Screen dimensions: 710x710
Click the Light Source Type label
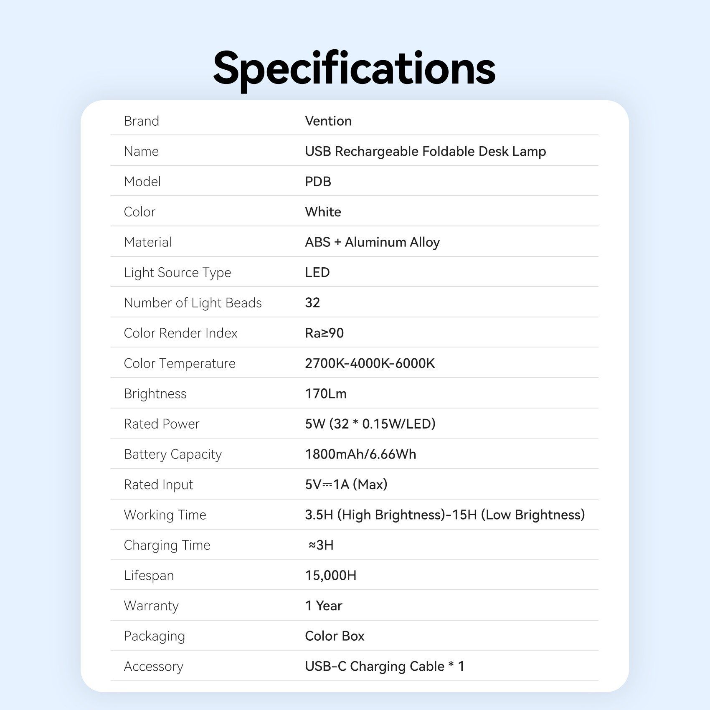pyautogui.click(x=177, y=272)
